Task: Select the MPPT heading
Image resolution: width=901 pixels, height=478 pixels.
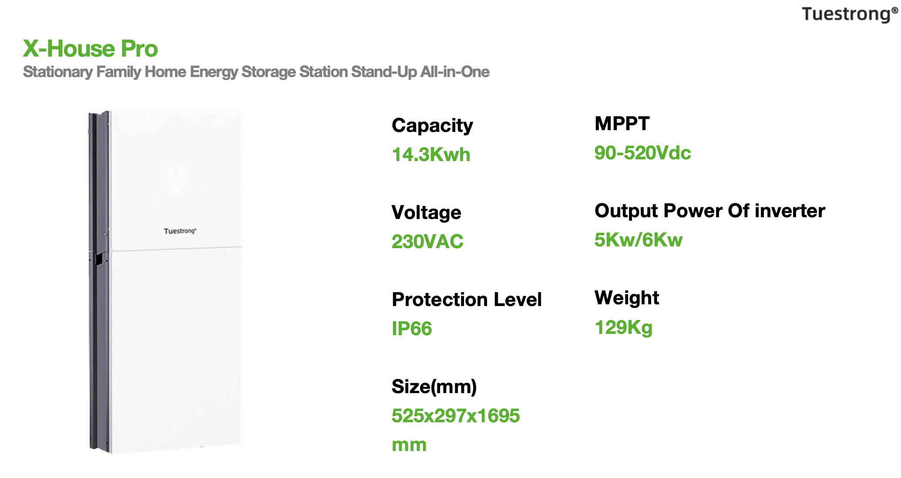Action: click(x=622, y=124)
